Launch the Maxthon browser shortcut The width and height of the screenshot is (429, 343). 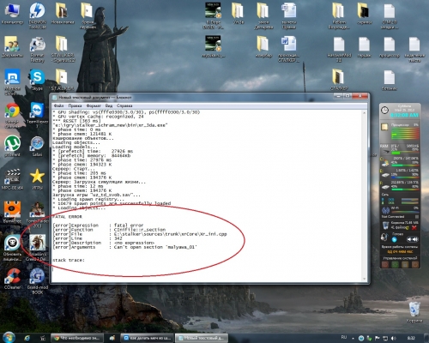coord(12,81)
